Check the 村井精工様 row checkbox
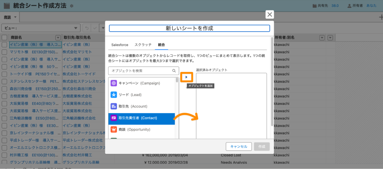Screen dimensions: 383x169 pyautogui.click(x=4, y=155)
